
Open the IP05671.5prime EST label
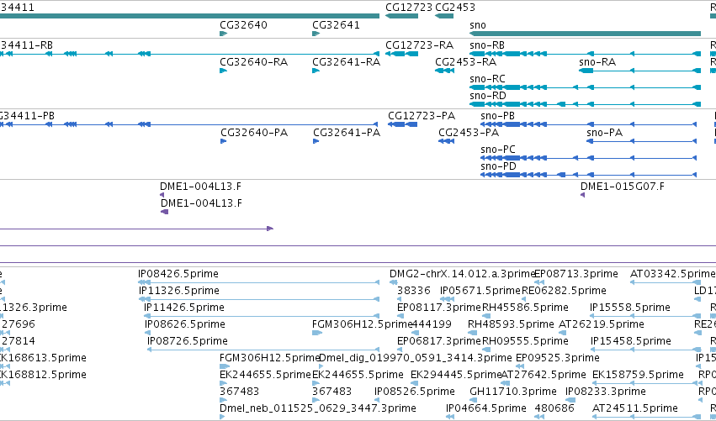(x=480, y=291)
